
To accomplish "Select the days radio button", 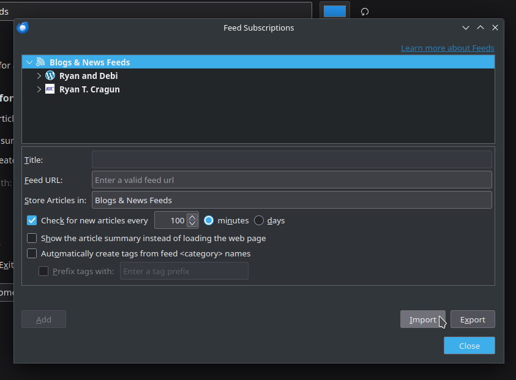I will click(x=259, y=220).
